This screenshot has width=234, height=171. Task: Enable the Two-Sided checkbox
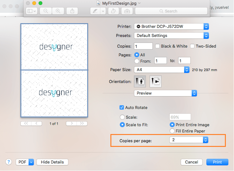coord(192,46)
